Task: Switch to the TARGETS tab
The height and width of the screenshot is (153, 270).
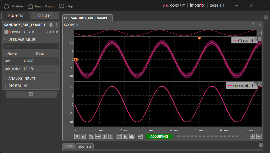Action: 44,16
